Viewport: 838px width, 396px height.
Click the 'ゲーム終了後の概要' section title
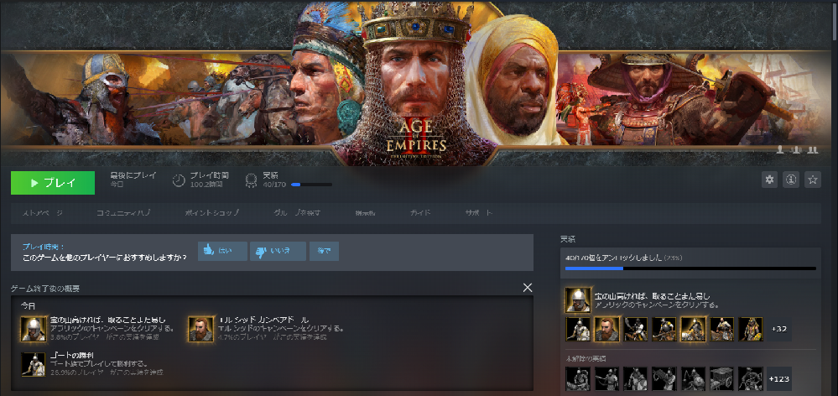coord(45,288)
